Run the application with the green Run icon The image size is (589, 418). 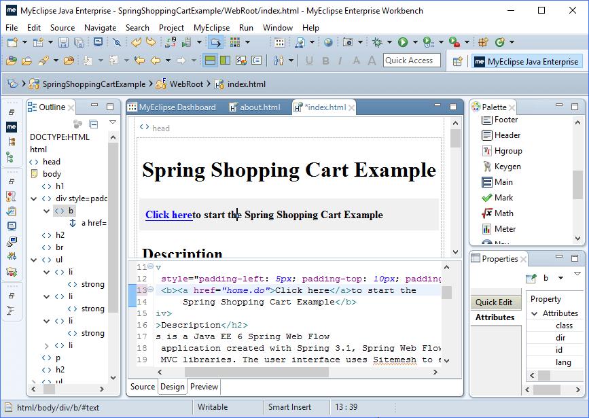(403, 42)
